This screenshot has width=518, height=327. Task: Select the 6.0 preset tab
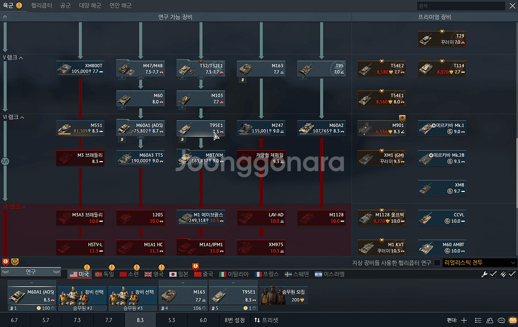click(203, 320)
